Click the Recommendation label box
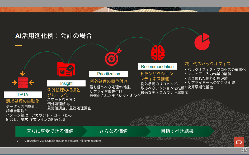This screenshot has width=249, height=155. coord(157,66)
